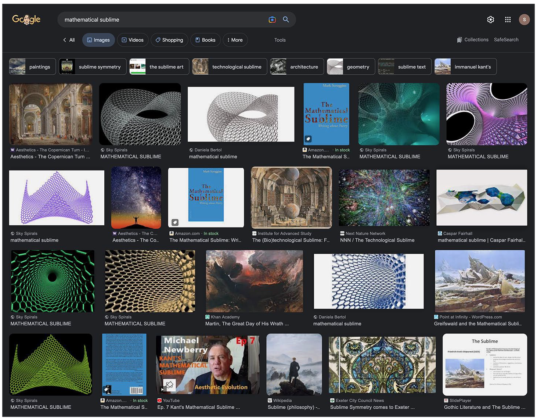Filter by the geometry chip

click(351, 67)
